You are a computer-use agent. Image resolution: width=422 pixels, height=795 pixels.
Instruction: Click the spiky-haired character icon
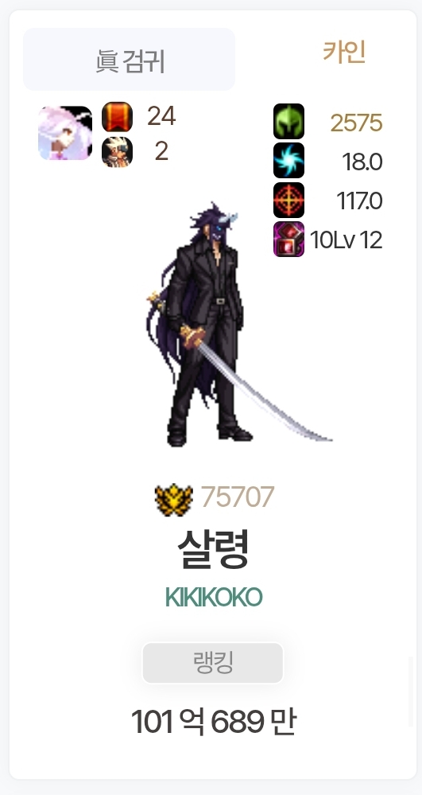pos(117,151)
